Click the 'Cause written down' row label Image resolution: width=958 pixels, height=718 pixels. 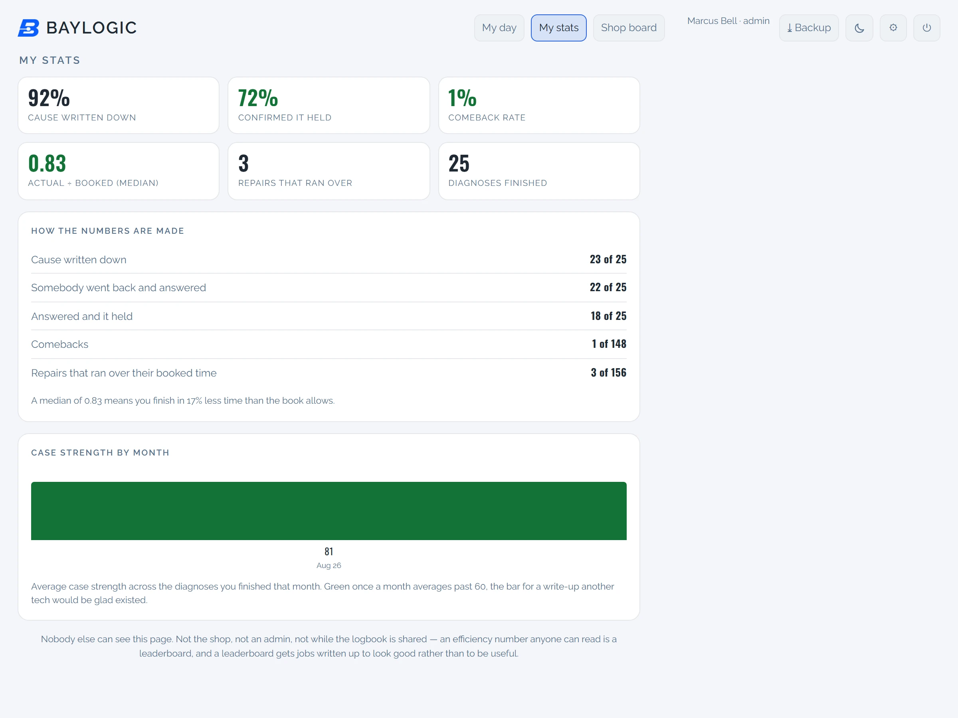point(79,260)
